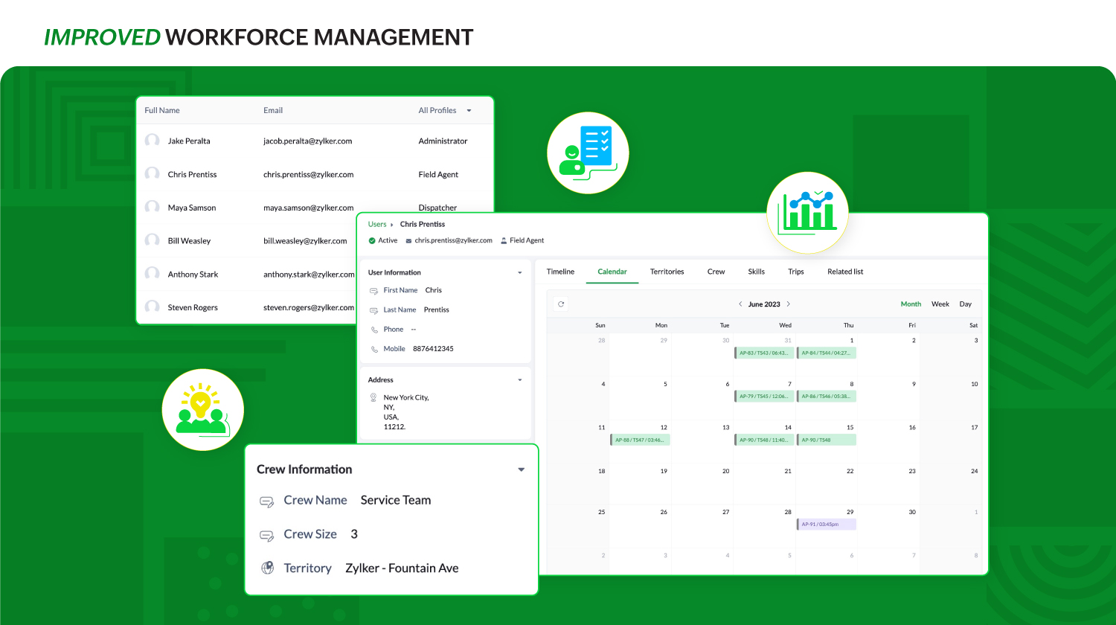1116x625 pixels.
Task: Go to previous month with left chevron
Action: pos(740,304)
